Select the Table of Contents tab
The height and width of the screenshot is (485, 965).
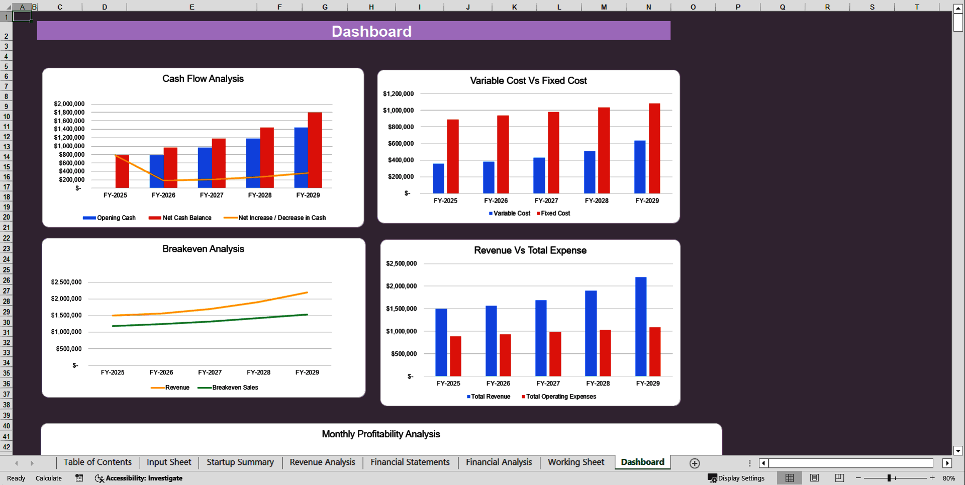pyautogui.click(x=98, y=462)
